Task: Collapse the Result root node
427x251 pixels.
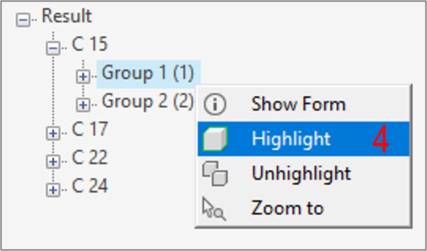Action: [23, 20]
